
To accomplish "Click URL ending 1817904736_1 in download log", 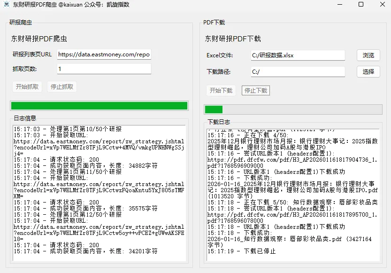I will pyautogui.click(x=292, y=163).
